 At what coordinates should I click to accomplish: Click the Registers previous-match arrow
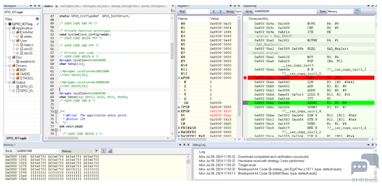click(214, 11)
